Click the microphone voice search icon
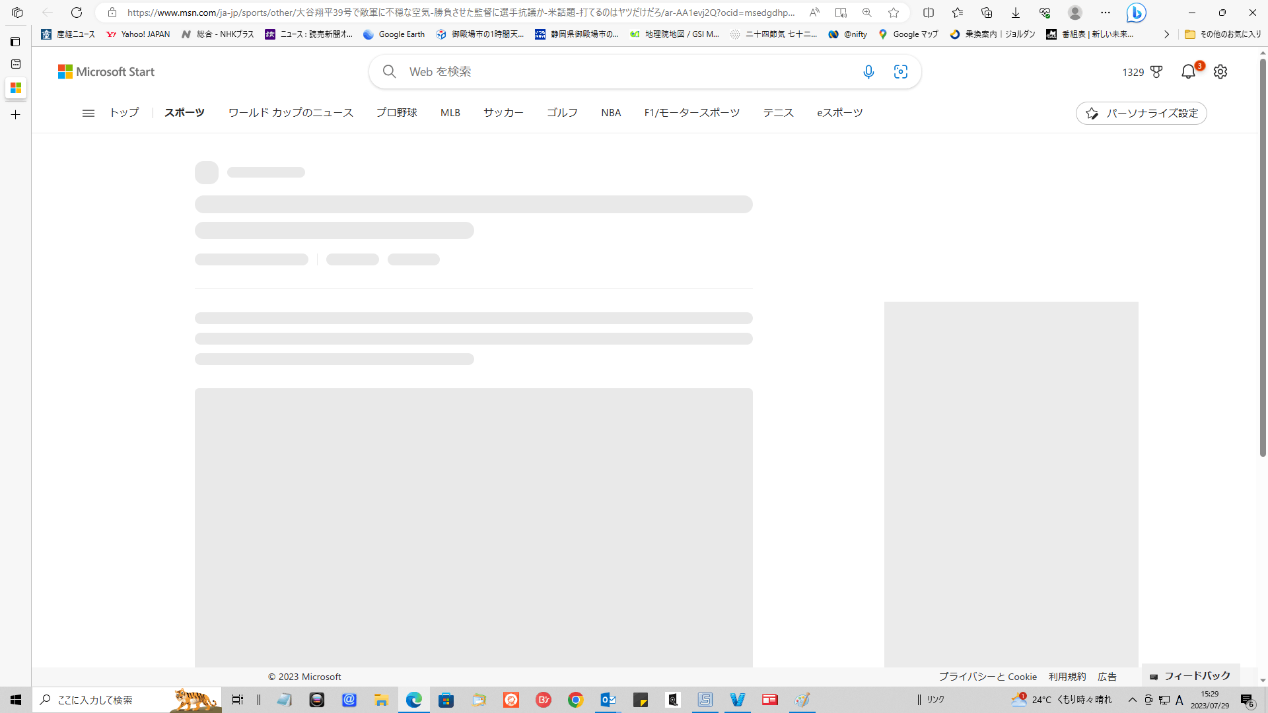This screenshot has height=713, width=1268. coord(868,72)
